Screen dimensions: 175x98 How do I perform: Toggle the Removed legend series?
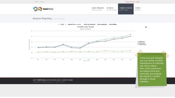tap(141, 43)
